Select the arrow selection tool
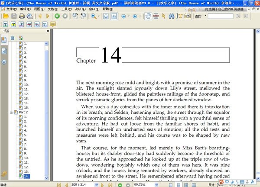 [x=164, y=16]
